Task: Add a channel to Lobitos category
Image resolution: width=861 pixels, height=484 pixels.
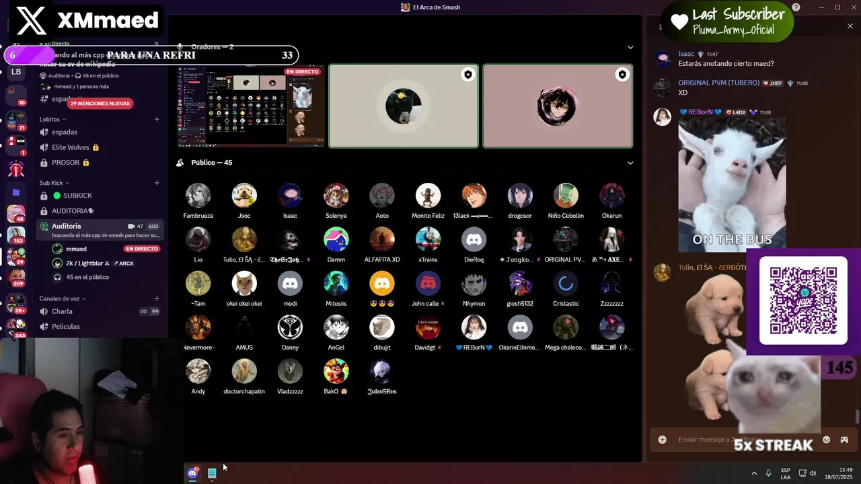Action: 157,120
